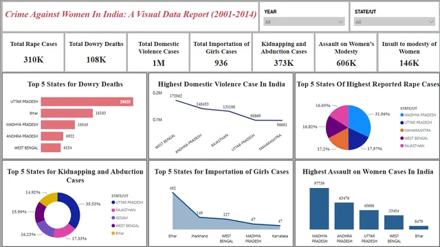Click the Karnataka axis label in importation chart
This screenshot has height=247, width=440.
(280, 236)
